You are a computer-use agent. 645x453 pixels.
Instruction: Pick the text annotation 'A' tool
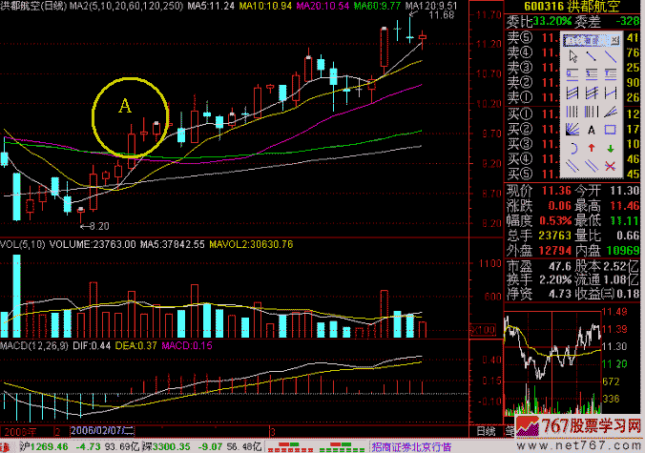click(591, 130)
